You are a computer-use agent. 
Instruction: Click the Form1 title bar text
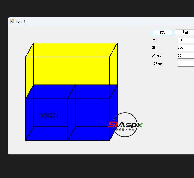click(20, 21)
